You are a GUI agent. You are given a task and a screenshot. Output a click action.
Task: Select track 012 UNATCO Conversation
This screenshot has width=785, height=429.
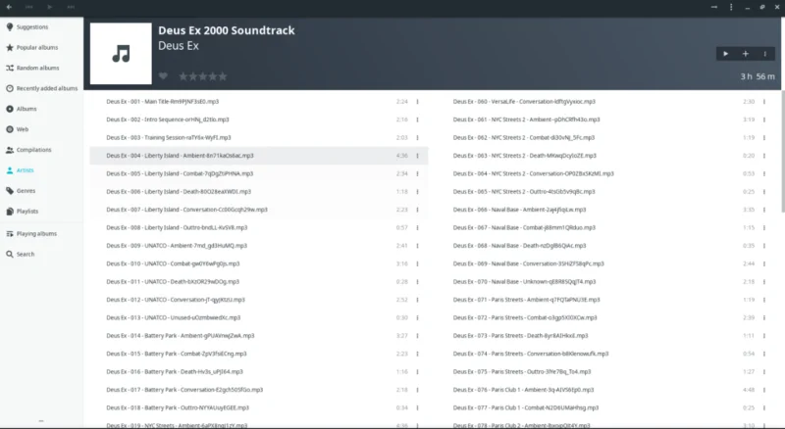tap(259, 300)
